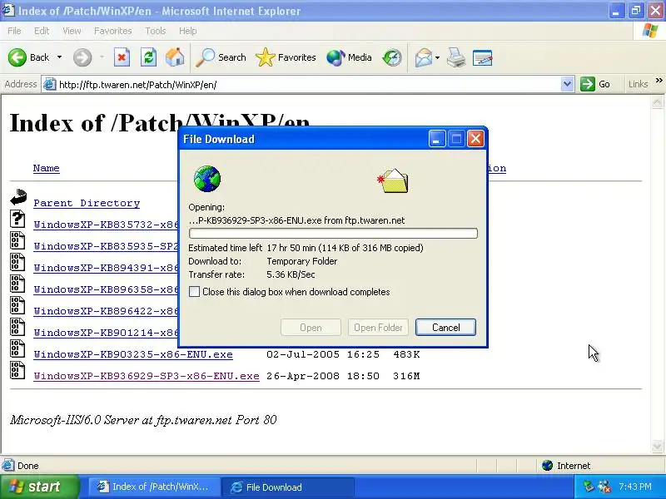Open the Favorites star pane
The height and width of the screenshot is (499, 666).
286,57
